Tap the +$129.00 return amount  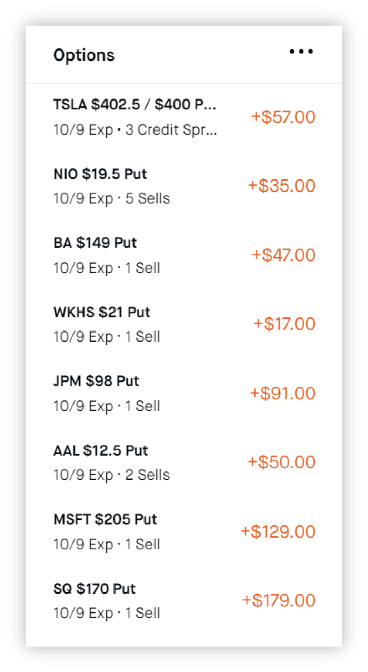click(x=278, y=532)
